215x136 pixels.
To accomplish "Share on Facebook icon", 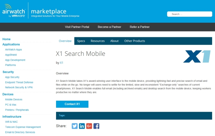I will point(96,126).
